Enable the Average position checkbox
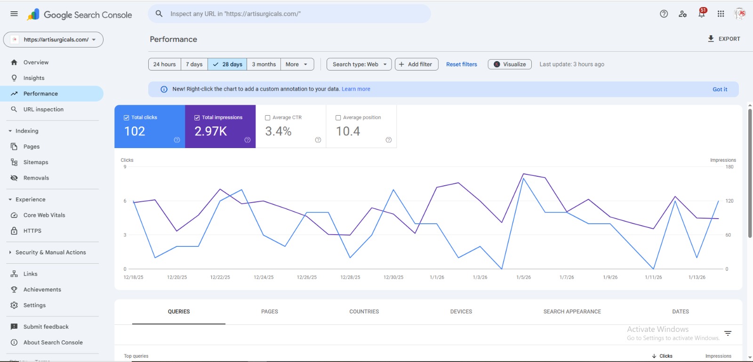Screen dimensions: 753x362 338,118
